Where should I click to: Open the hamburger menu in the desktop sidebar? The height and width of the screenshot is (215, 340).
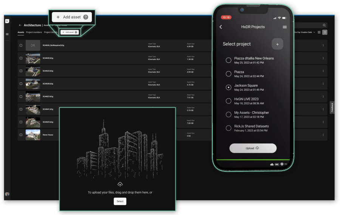[x=7, y=34]
